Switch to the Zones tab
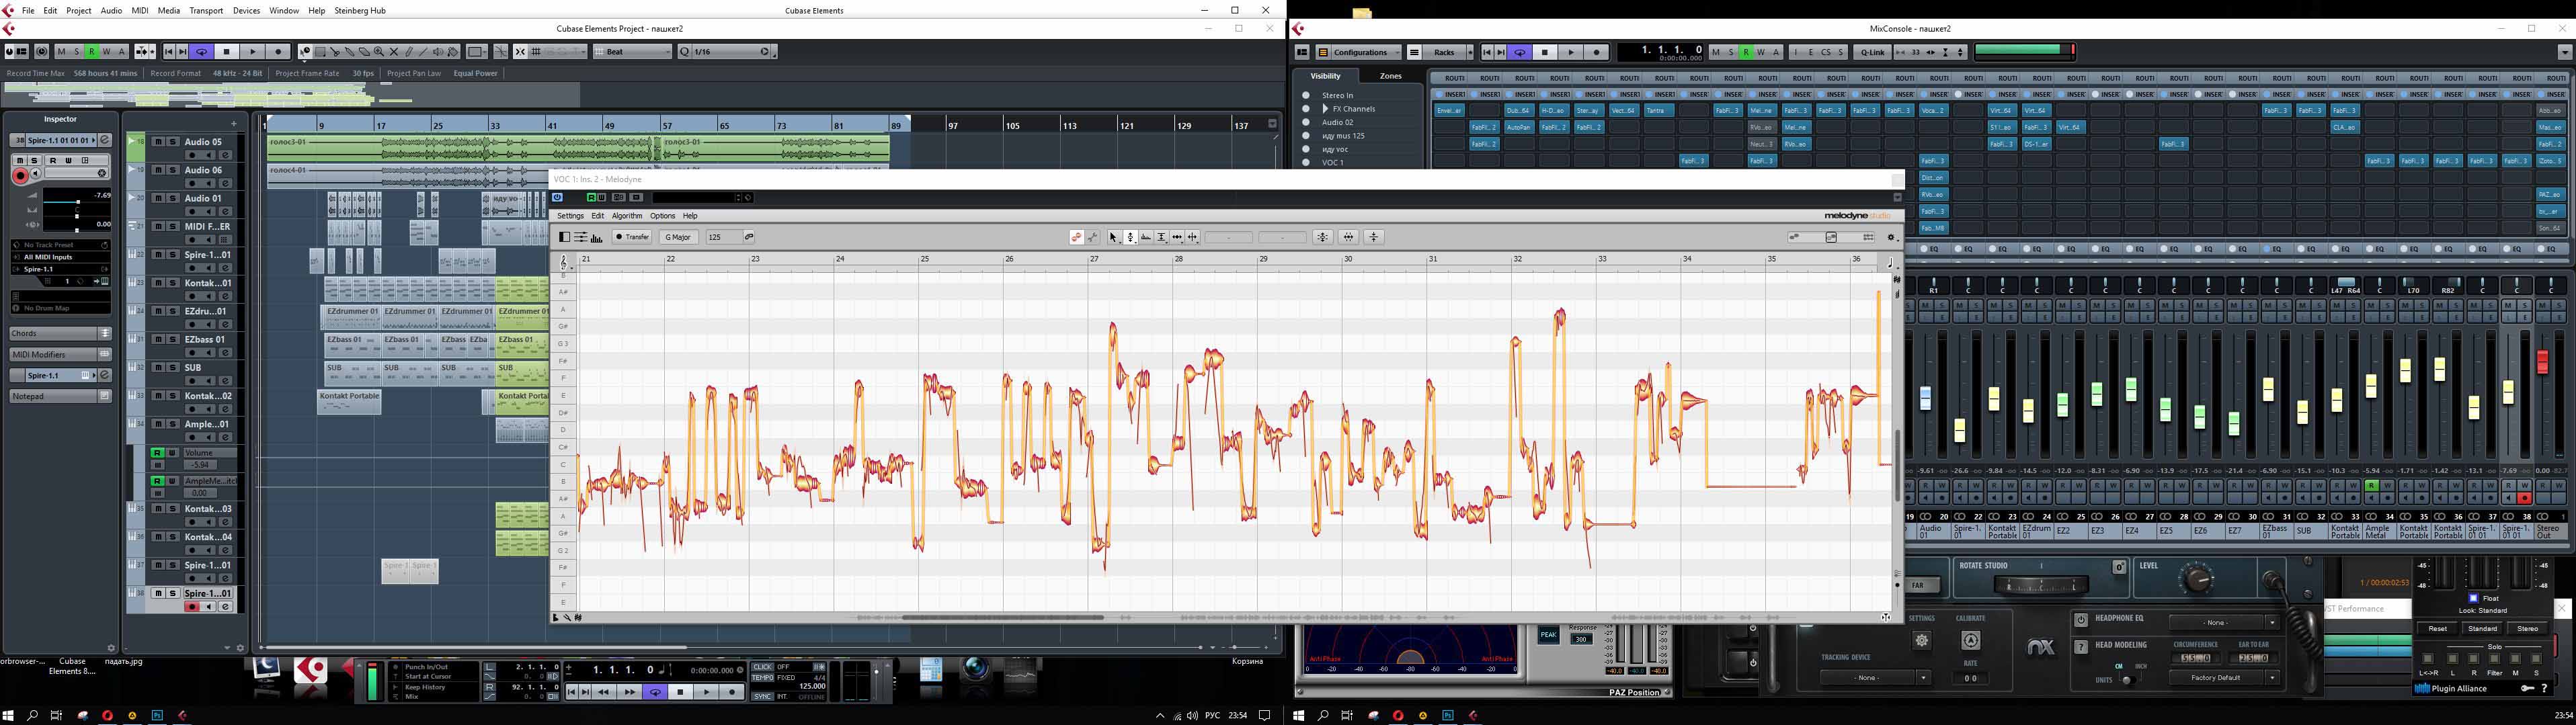The height and width of the screenshot is (725, 2576). click(x=1390, y=76)
